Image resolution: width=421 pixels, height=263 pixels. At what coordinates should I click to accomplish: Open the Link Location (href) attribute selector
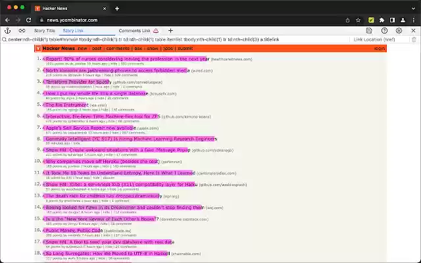click(x=374, y=39)
